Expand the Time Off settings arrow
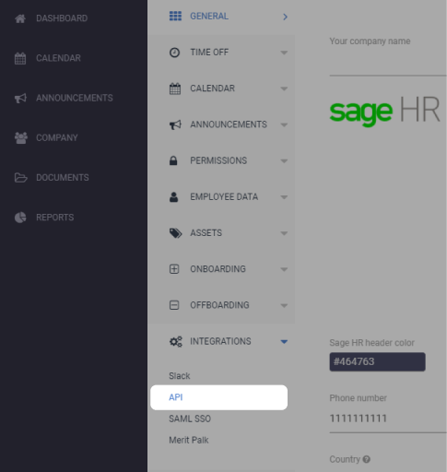This screenshot has width=447, height=472. 284,53
